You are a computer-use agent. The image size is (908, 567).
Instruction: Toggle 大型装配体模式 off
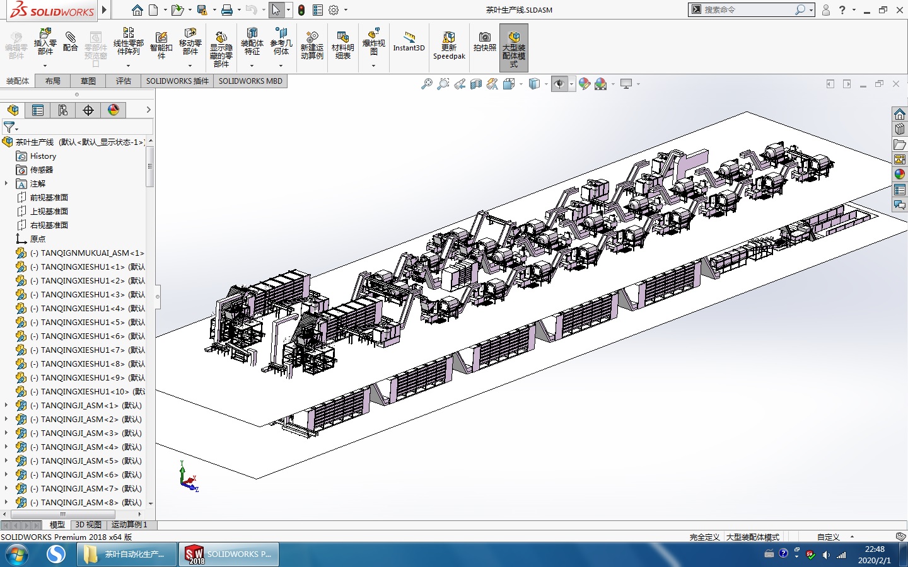click(513, 45)
